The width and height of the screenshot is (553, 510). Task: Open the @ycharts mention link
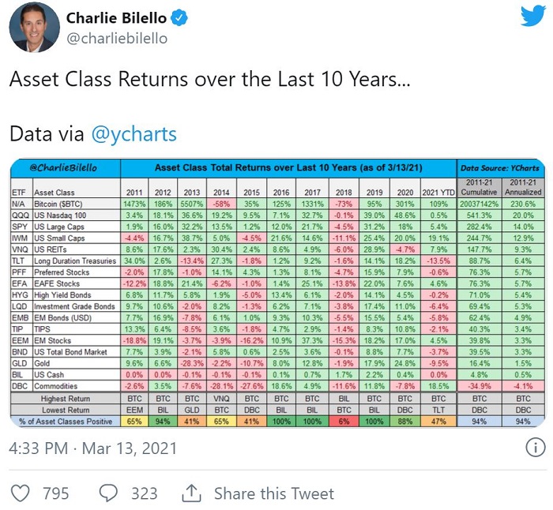pyautogui.click(x=134, y=133)
